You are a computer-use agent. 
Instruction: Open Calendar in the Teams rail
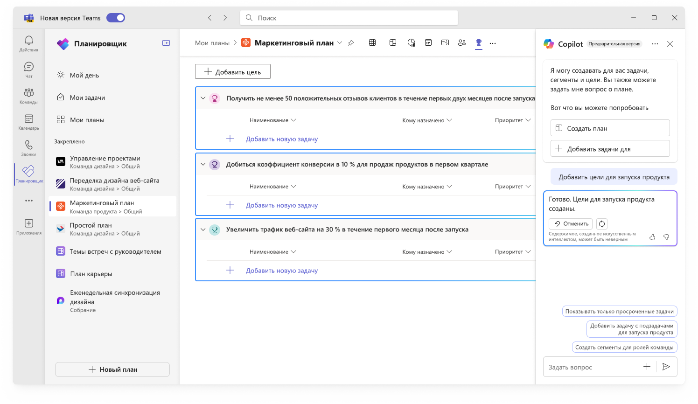click(x=29, y=122)
